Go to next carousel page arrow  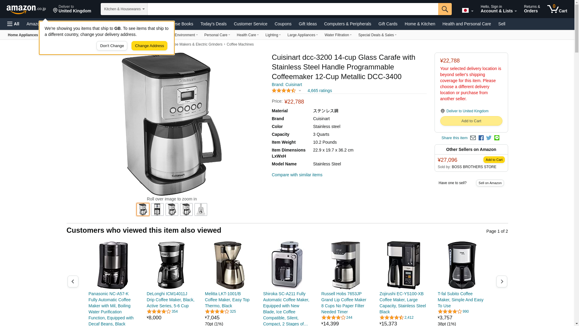pyautogui.click(x=502, y=281)
